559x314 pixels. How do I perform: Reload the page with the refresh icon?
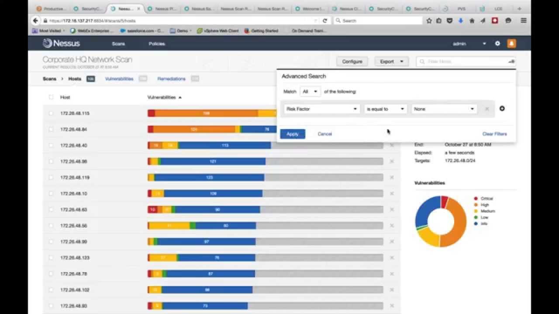pyautogui.click(x=325, y=20)
